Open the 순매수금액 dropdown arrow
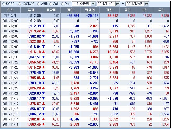This screenshot has width=171, height=129. (x=93, y=4)
